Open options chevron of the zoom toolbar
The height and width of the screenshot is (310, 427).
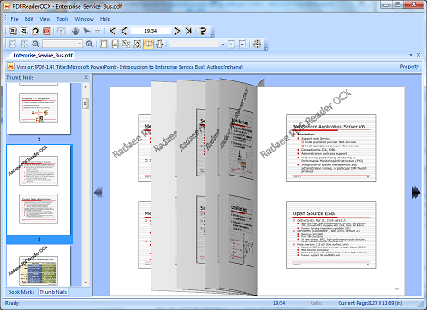[x=266, y=49]
